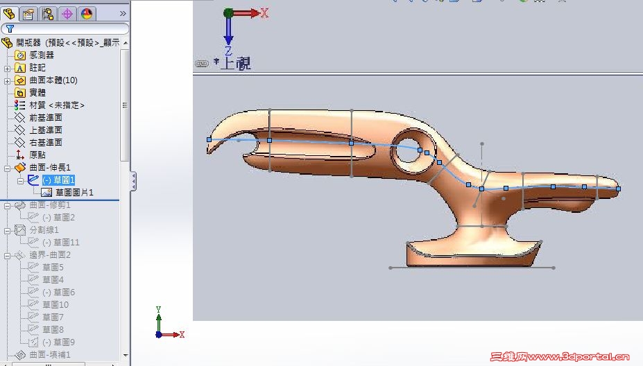Open the DisplayManager tab
Viewport: 643px width, 366px height.
[87, 14]
